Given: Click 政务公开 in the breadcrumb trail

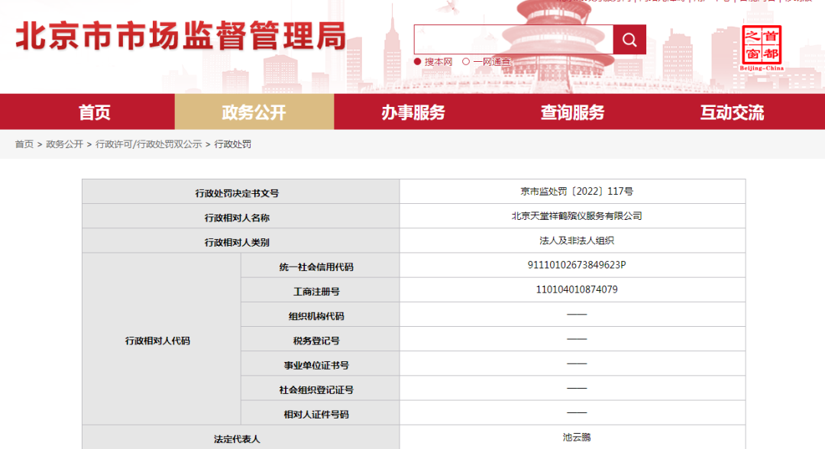Looking at the screenshot, I should tap(64, 144).
